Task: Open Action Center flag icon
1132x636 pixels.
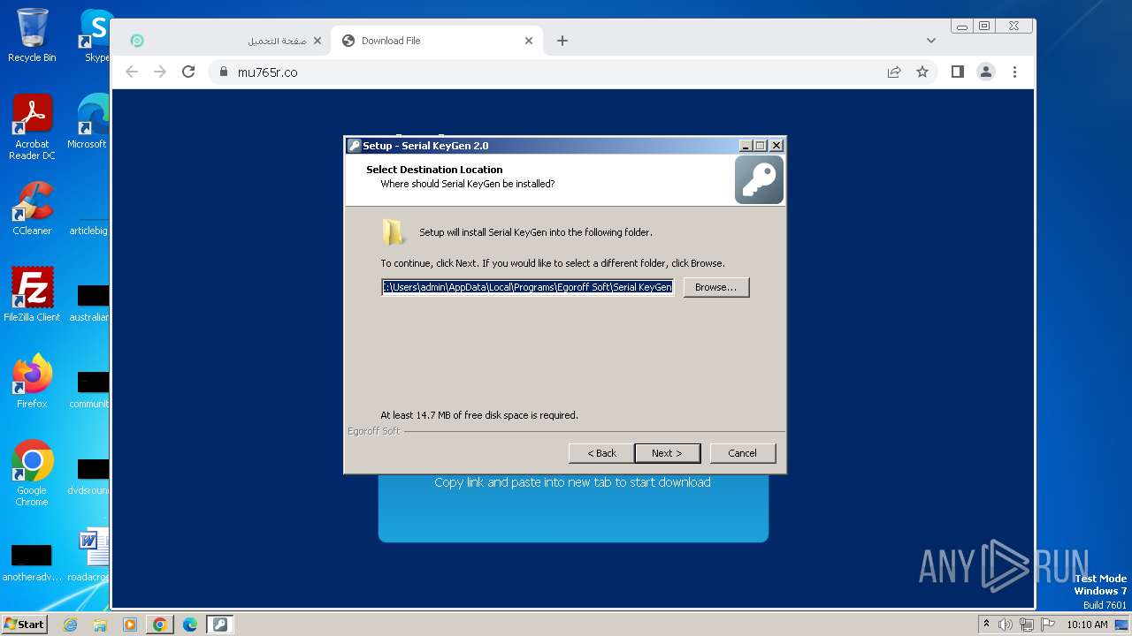Action: (1046, 625)
